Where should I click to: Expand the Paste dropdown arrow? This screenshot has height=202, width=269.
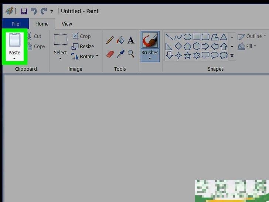point(14,59)
